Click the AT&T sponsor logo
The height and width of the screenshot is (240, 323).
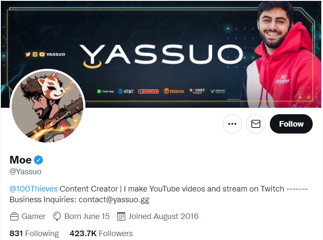point(125,91)
